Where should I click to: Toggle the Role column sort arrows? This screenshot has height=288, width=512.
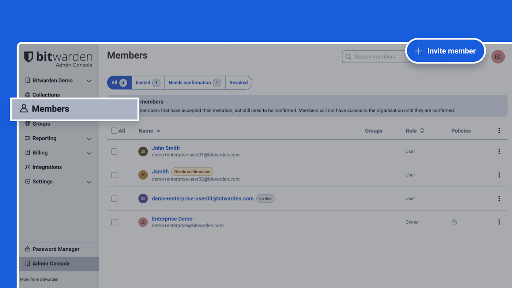pyautogui.click(x=422, y=130)
